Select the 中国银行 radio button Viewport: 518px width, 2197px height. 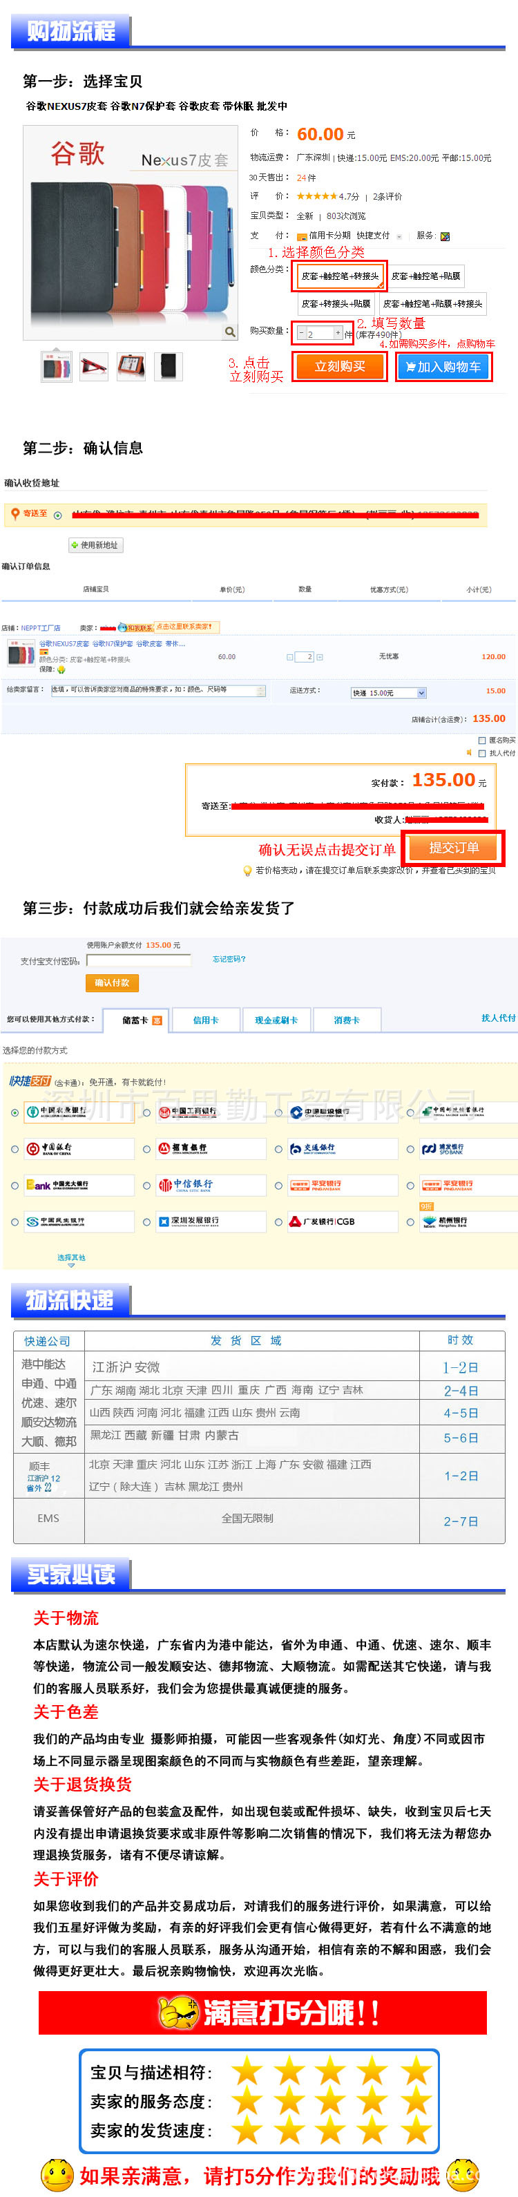point(15,1149)
